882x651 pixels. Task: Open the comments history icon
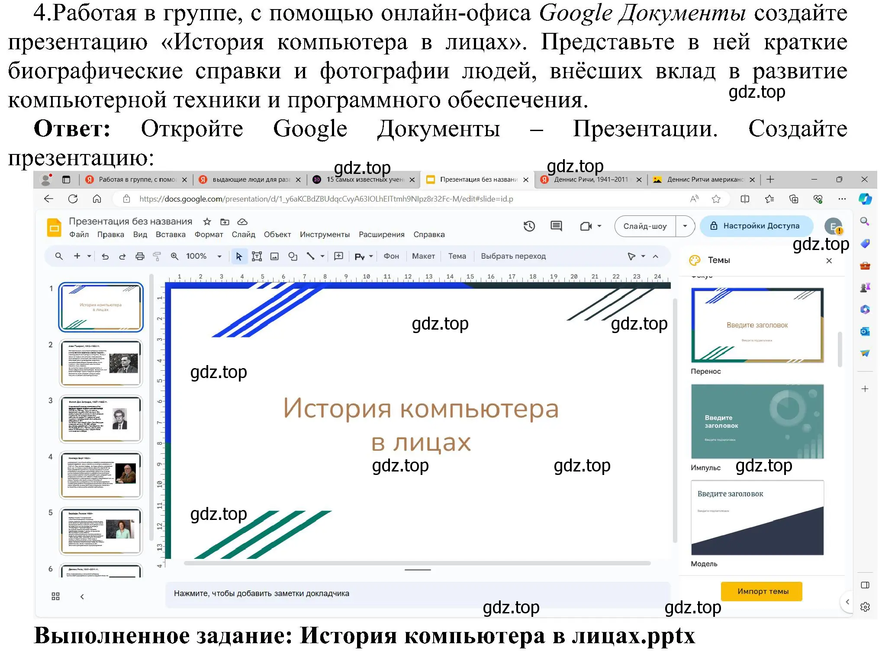pos(556,226)
